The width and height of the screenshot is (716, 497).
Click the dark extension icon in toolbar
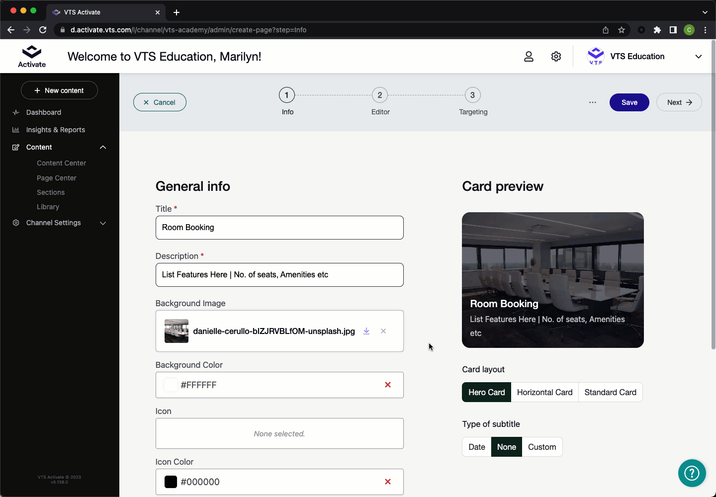click(641, 30)
